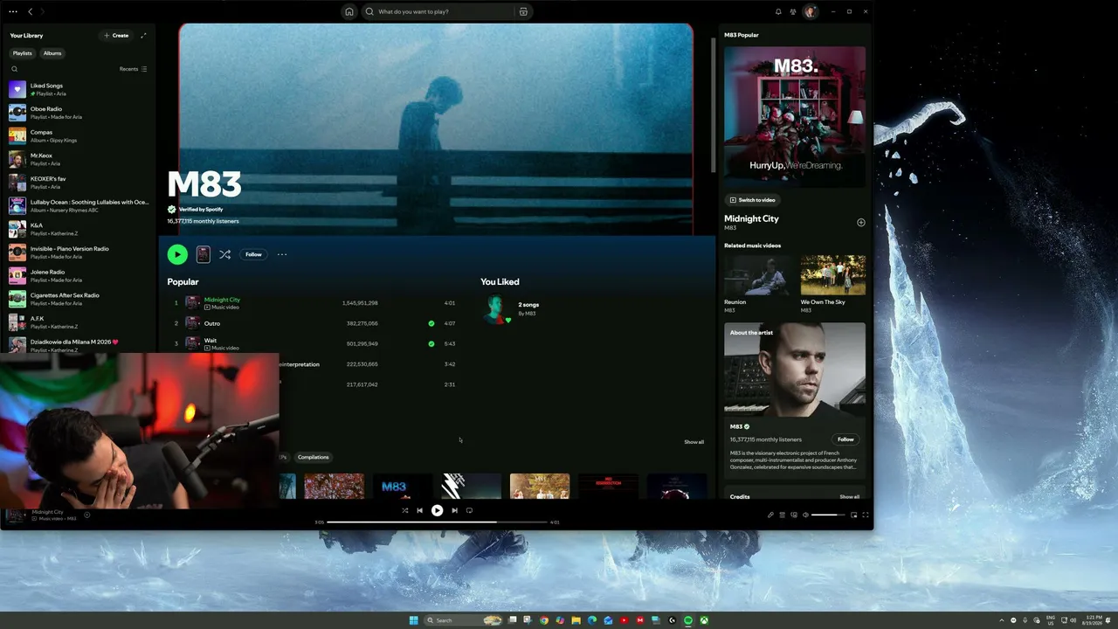
Task: Adjust the volume slider
Action: point(828,515)
